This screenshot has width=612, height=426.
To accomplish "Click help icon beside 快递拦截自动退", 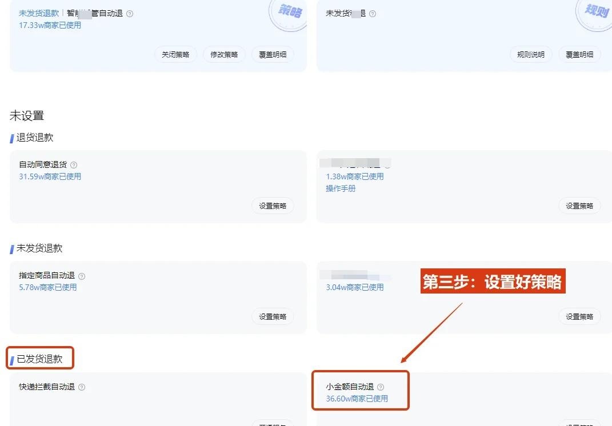I will click(82, 387).
